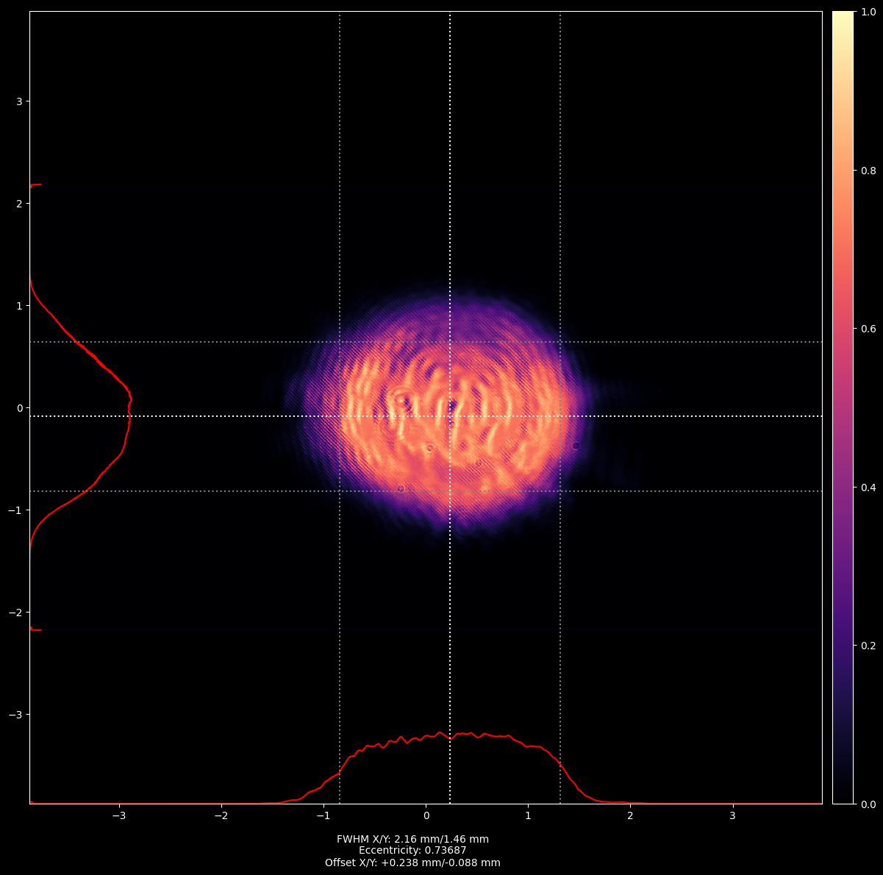Click the x-axis tick label 0
This screenshot has height=875, width=883.
[x=426, y=816]
